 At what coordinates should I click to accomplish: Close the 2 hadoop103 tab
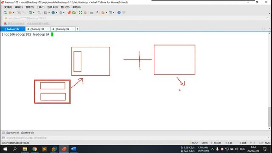[48, 29]
